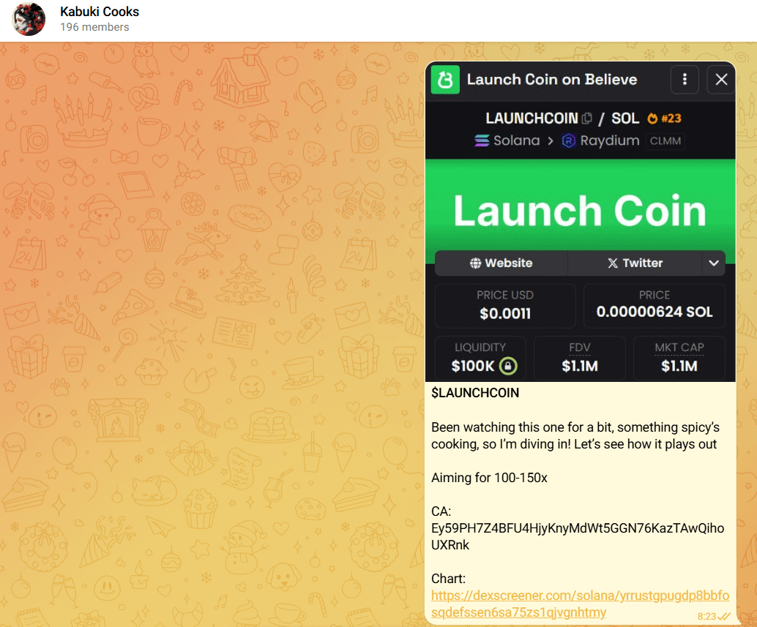Expand the links chevron dropdown
This screenshot has height=627, width=757.
click(714, 263)
